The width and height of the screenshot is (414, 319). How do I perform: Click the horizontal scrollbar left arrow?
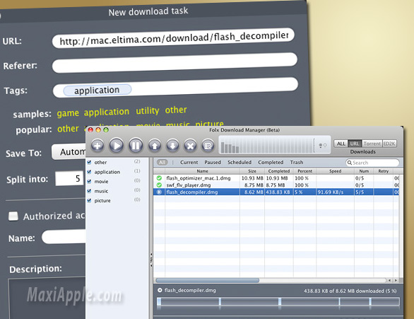point(389,280)
